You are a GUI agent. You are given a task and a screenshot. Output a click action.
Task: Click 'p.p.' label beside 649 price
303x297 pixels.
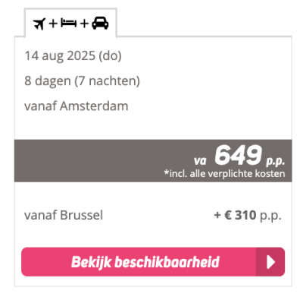[275, 161]
